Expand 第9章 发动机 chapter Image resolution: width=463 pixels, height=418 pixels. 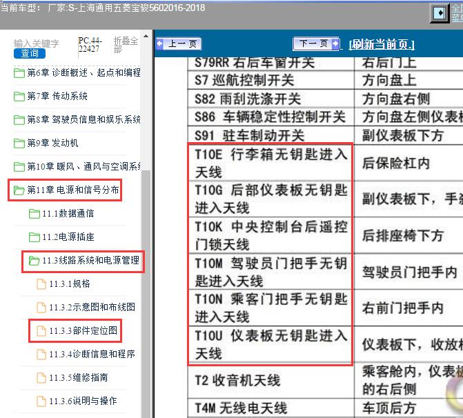point(52,143)
